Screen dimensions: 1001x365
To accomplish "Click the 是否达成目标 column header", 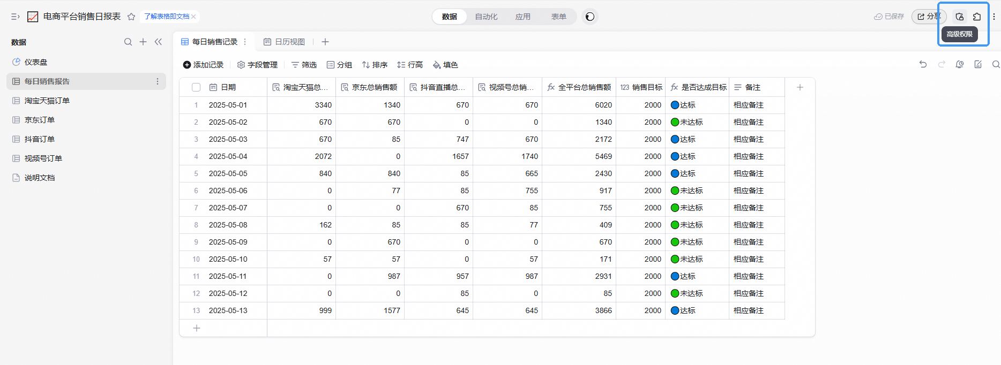I will point(697,87).
